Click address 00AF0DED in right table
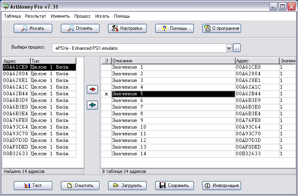The image size is (298, 196). (x=257, y=147)
